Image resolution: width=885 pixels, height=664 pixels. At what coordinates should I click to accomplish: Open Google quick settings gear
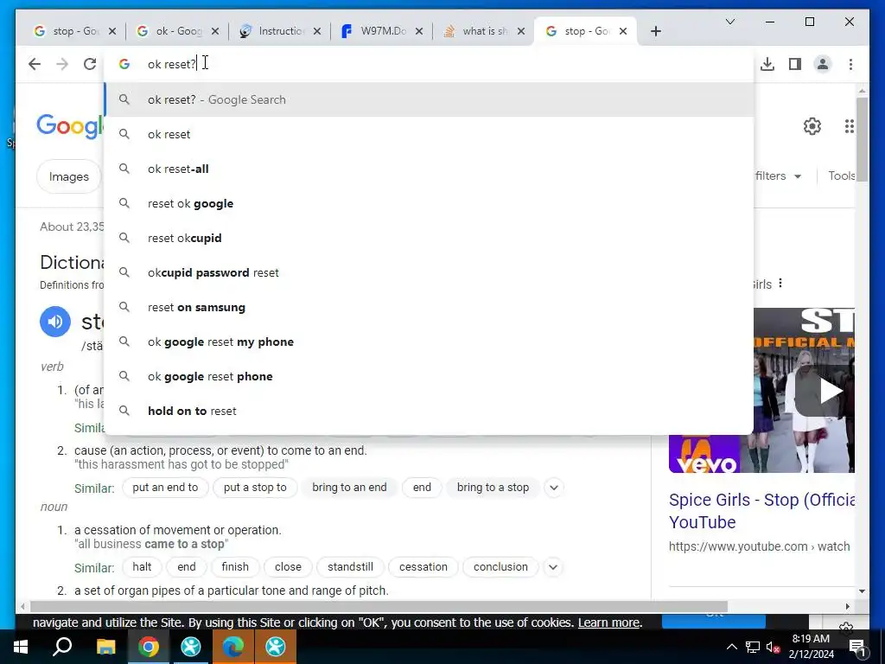point(812,126)
